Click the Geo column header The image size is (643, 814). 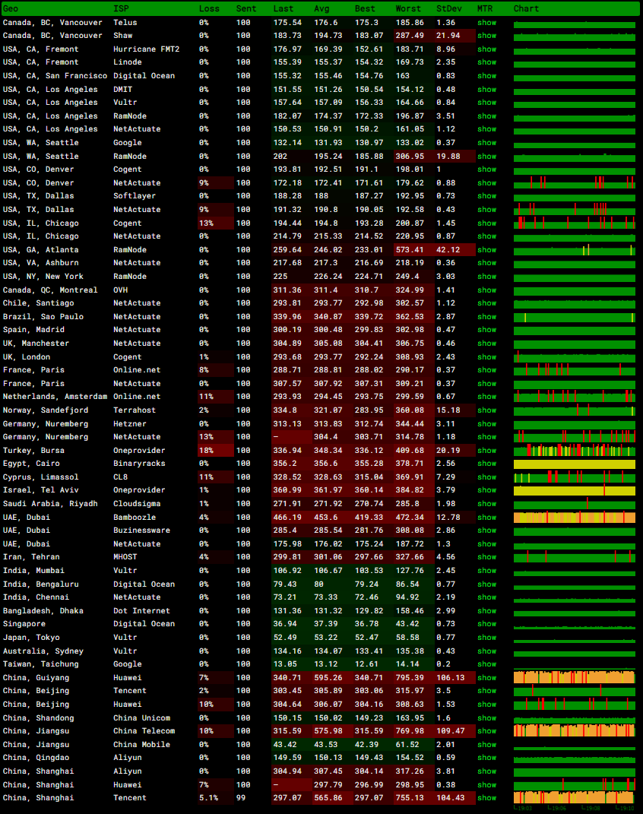(x=11, y=9)
